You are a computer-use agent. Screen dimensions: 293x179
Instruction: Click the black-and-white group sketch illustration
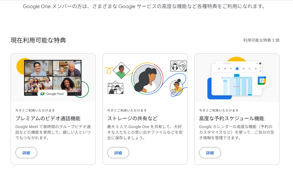tap(116, 88)
